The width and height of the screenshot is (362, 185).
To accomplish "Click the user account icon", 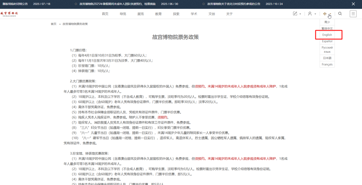I will 310,14.
